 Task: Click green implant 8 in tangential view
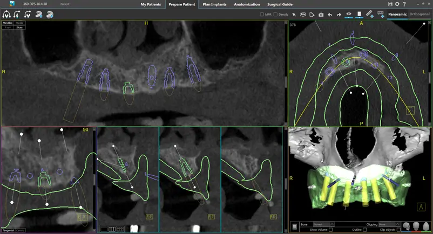pos(44,179)
